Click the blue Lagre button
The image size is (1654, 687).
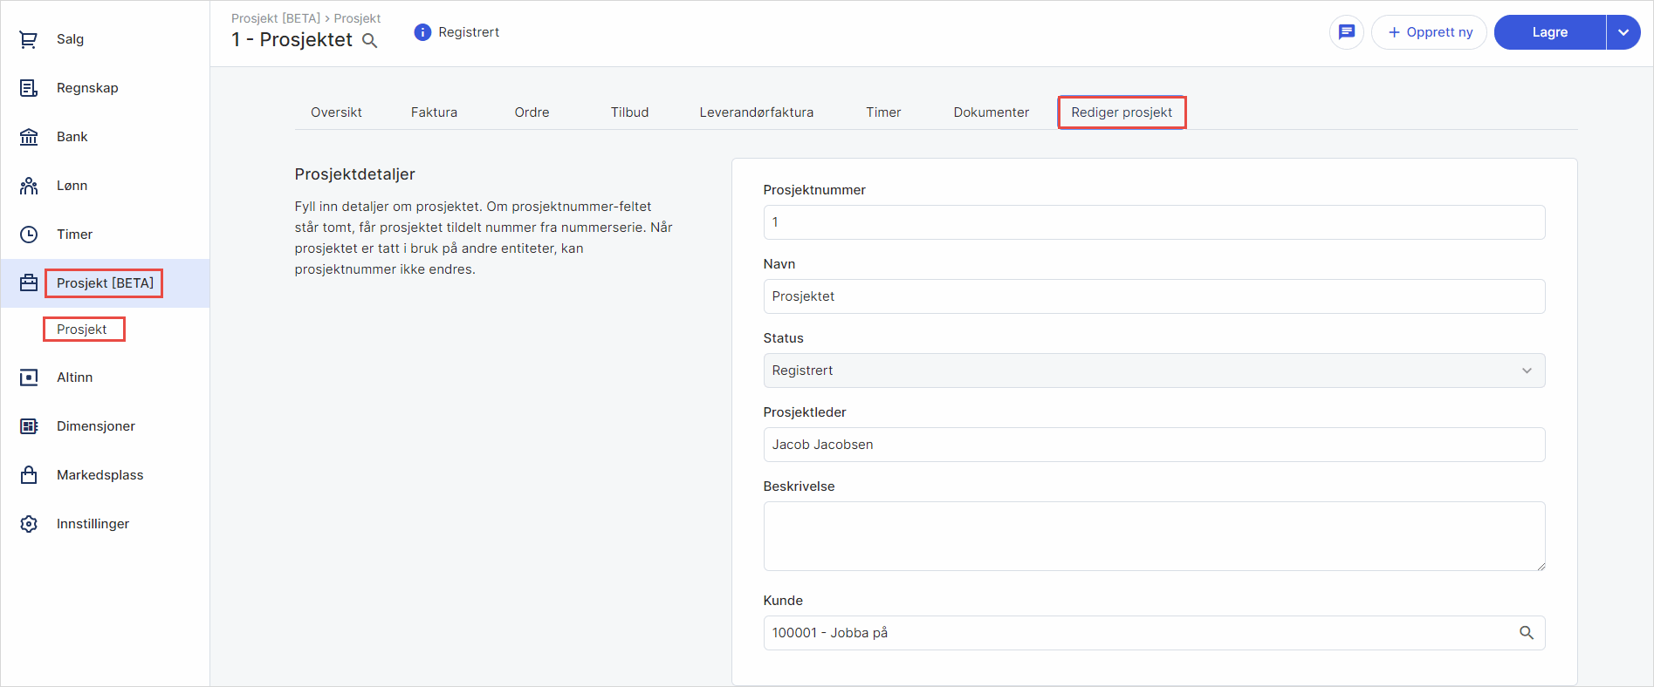pyautogui.click(x=1549, y=32)
